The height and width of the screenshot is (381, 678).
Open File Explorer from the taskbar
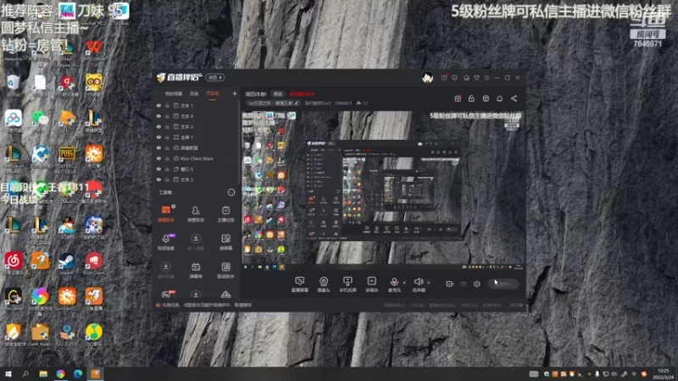coord(43,373)
